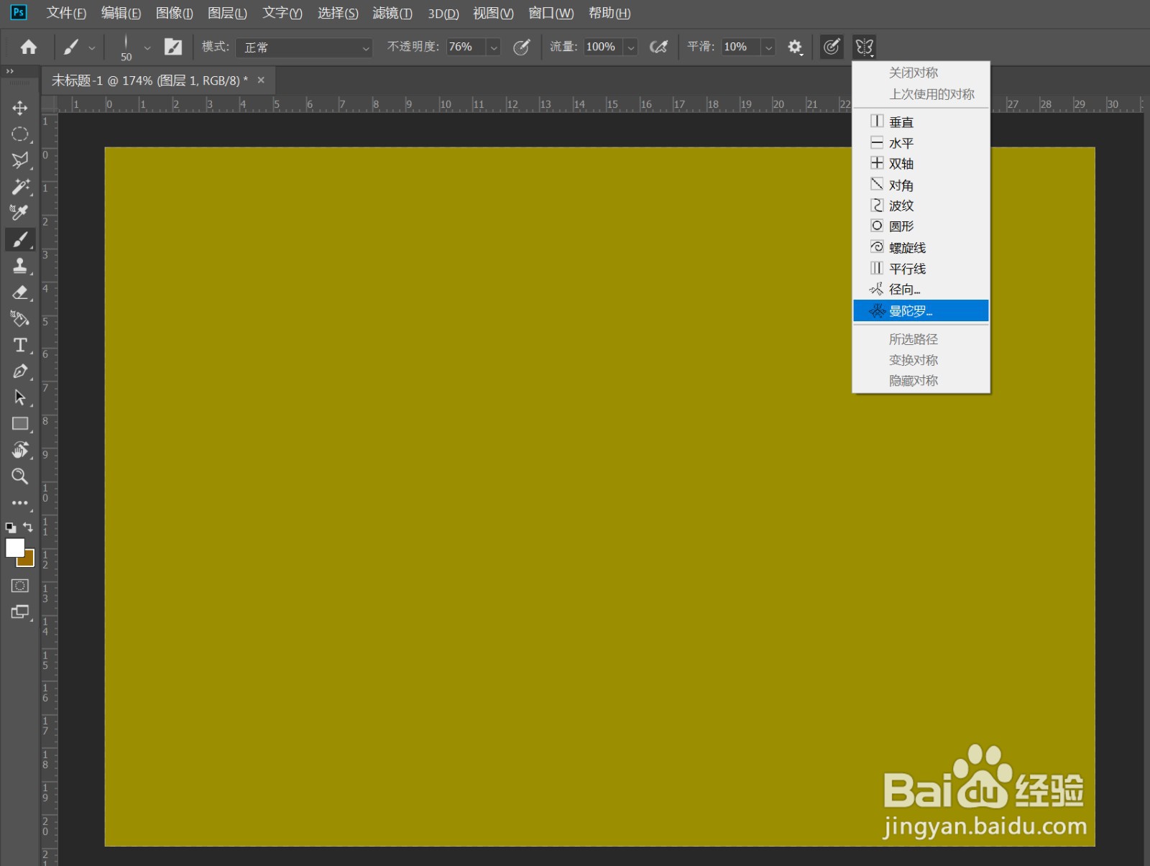Open the 滤镜 menu

point(392,13)
